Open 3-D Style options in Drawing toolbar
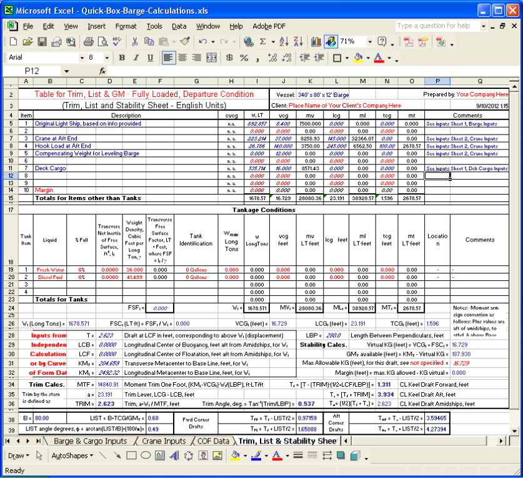The width and height of the screenshot is (523, 478). click(355, 455)
